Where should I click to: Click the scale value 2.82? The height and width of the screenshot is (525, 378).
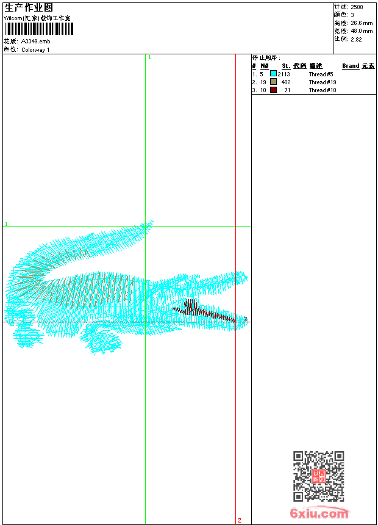click(x=356, y=39)
